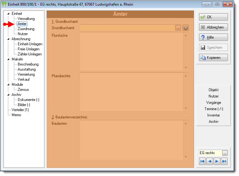The height and width of the screenshot is (176, 239).
Task: Open unit selection ellipsis next to EG rechts
Action: [225, 153]
